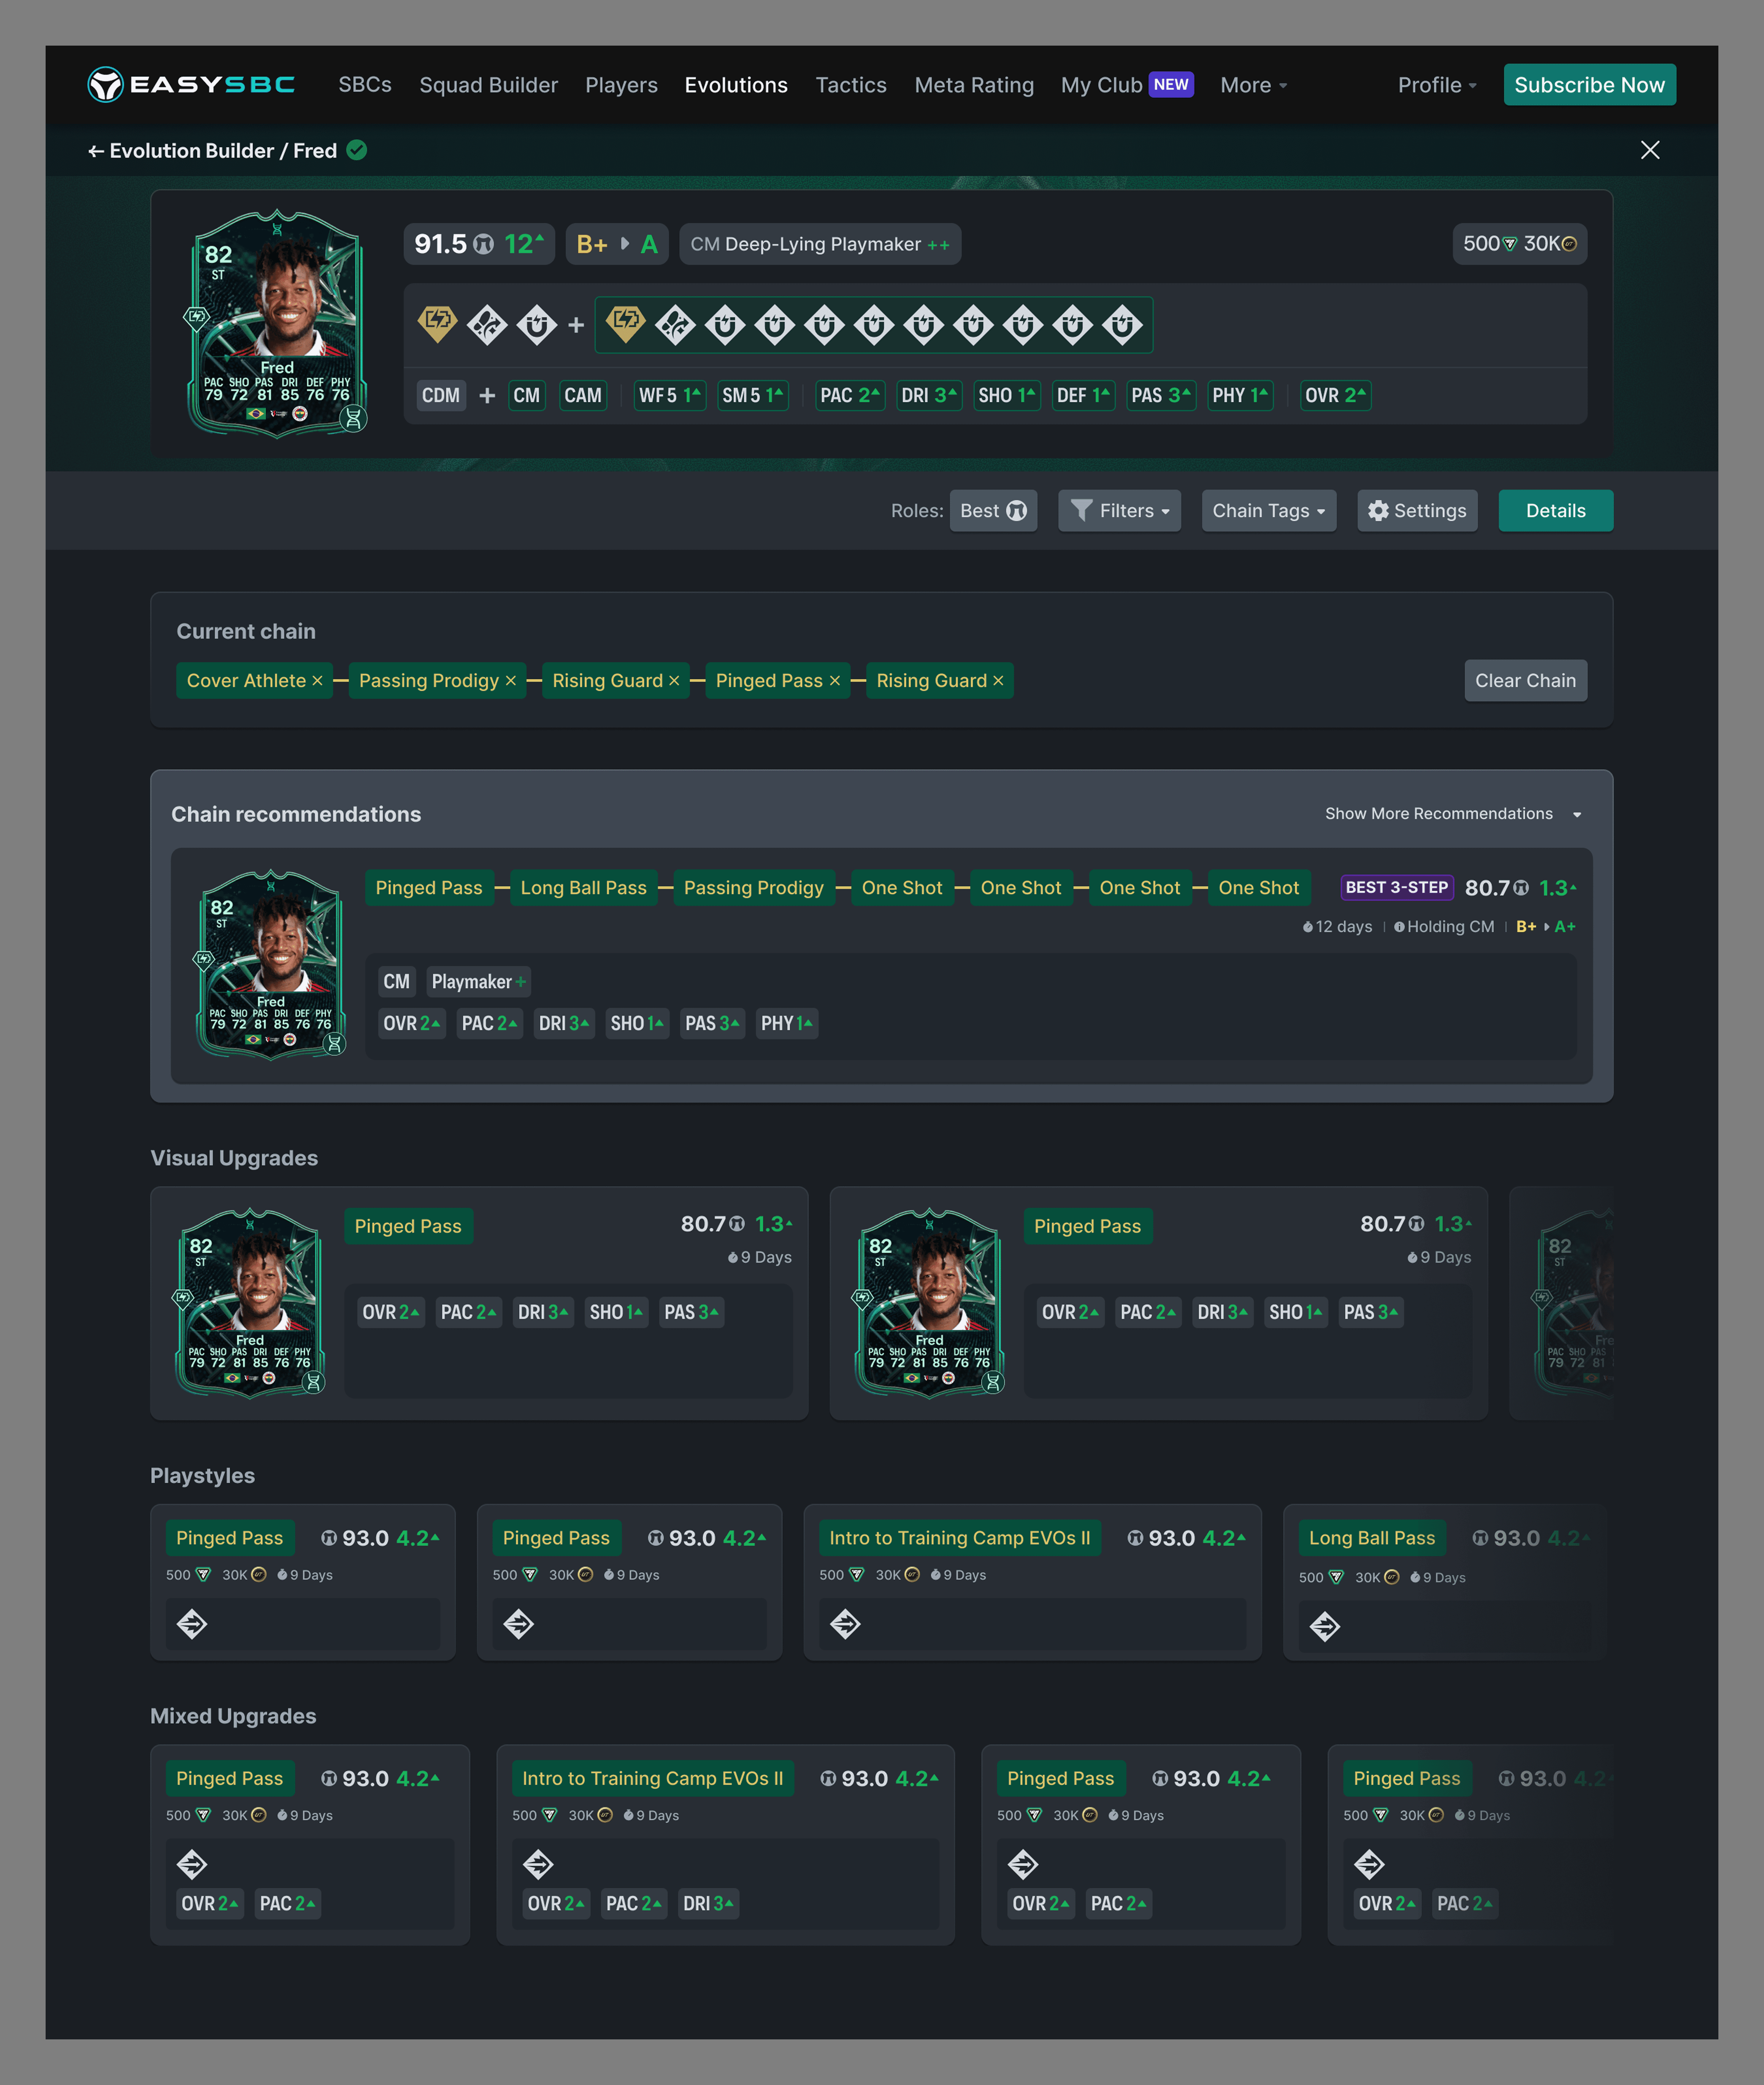Open the Chain Tags dropdown

click(x=1268, y=511)
